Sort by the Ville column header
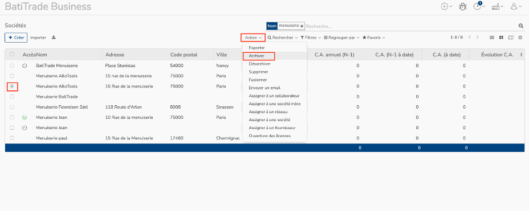529x211 pixels. [x=222, y=55]
